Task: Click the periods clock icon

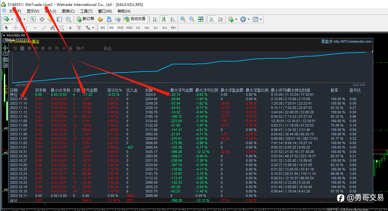Action: tap(243, 19)
